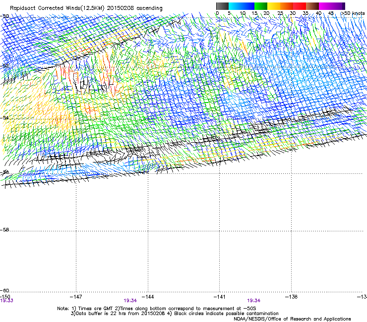Click the legend number 25
The width and height of the screenshot is (367, 322).
[x=280, y=13]
